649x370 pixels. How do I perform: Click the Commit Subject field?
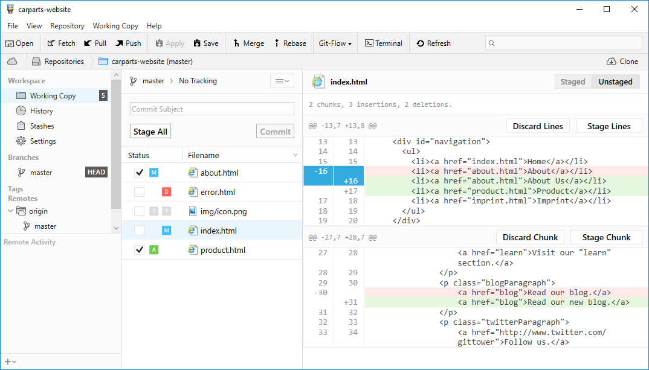click(212, 109)
